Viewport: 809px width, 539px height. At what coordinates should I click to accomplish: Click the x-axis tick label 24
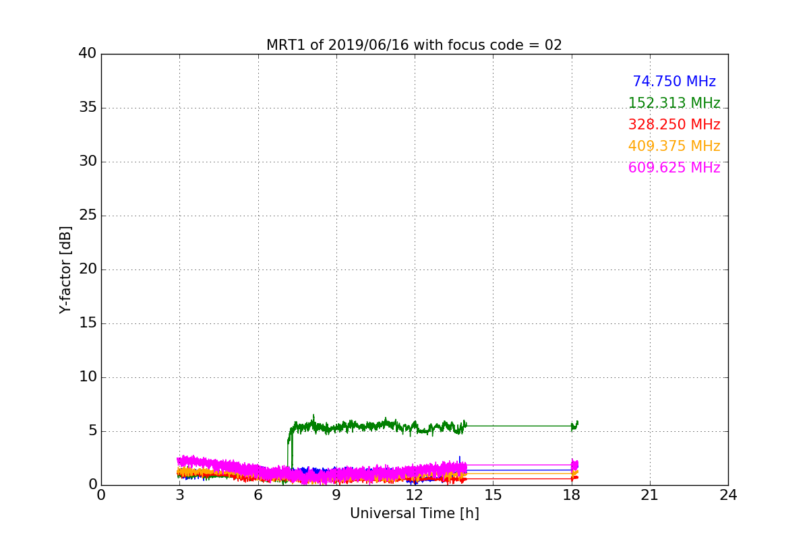728,495
